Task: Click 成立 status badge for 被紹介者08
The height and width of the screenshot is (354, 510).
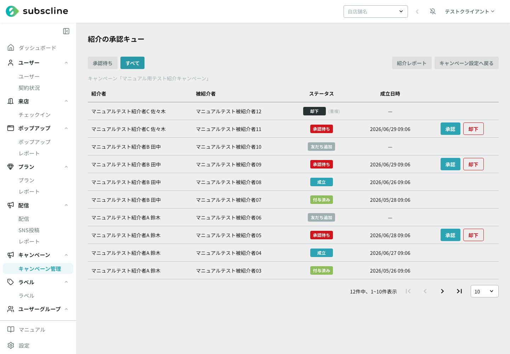Action: [322, 182]
